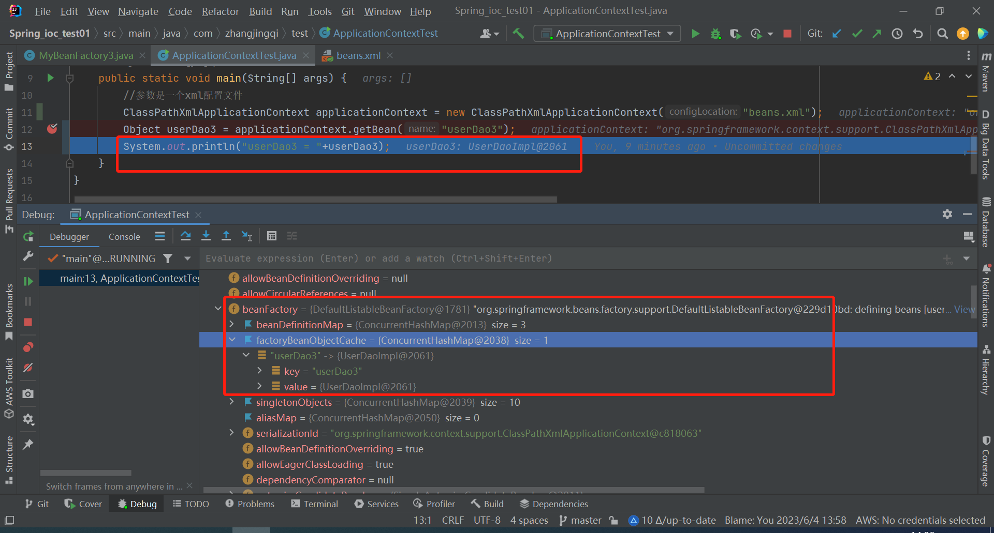
Task: Push commits with green arrow icon
Action: point(877,34)
